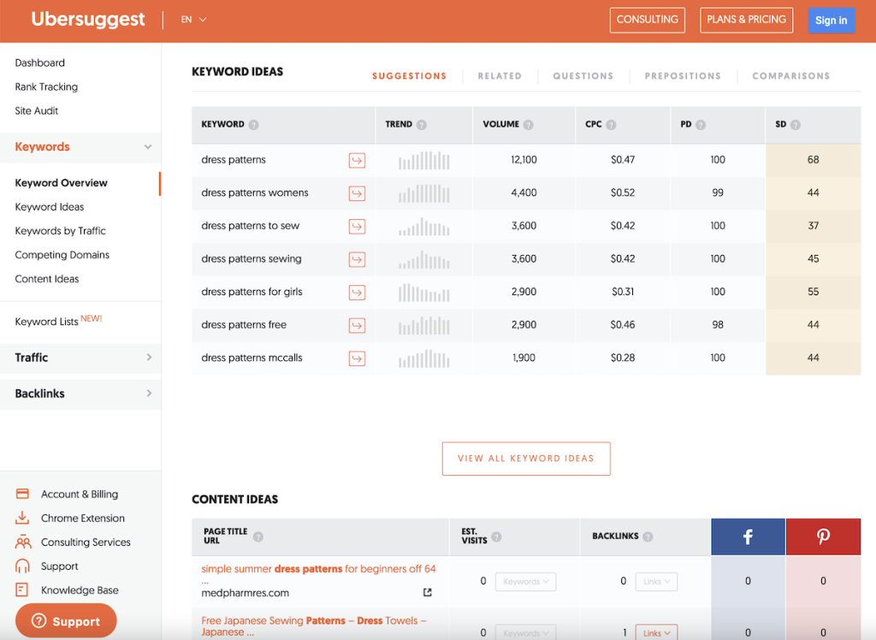Show help tooltip next to VOLUME header
This screenshot has width=876, height=640.
[529, 125]
